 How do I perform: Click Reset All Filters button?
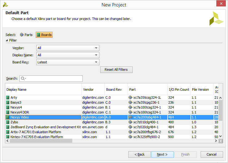pos(116,70)
